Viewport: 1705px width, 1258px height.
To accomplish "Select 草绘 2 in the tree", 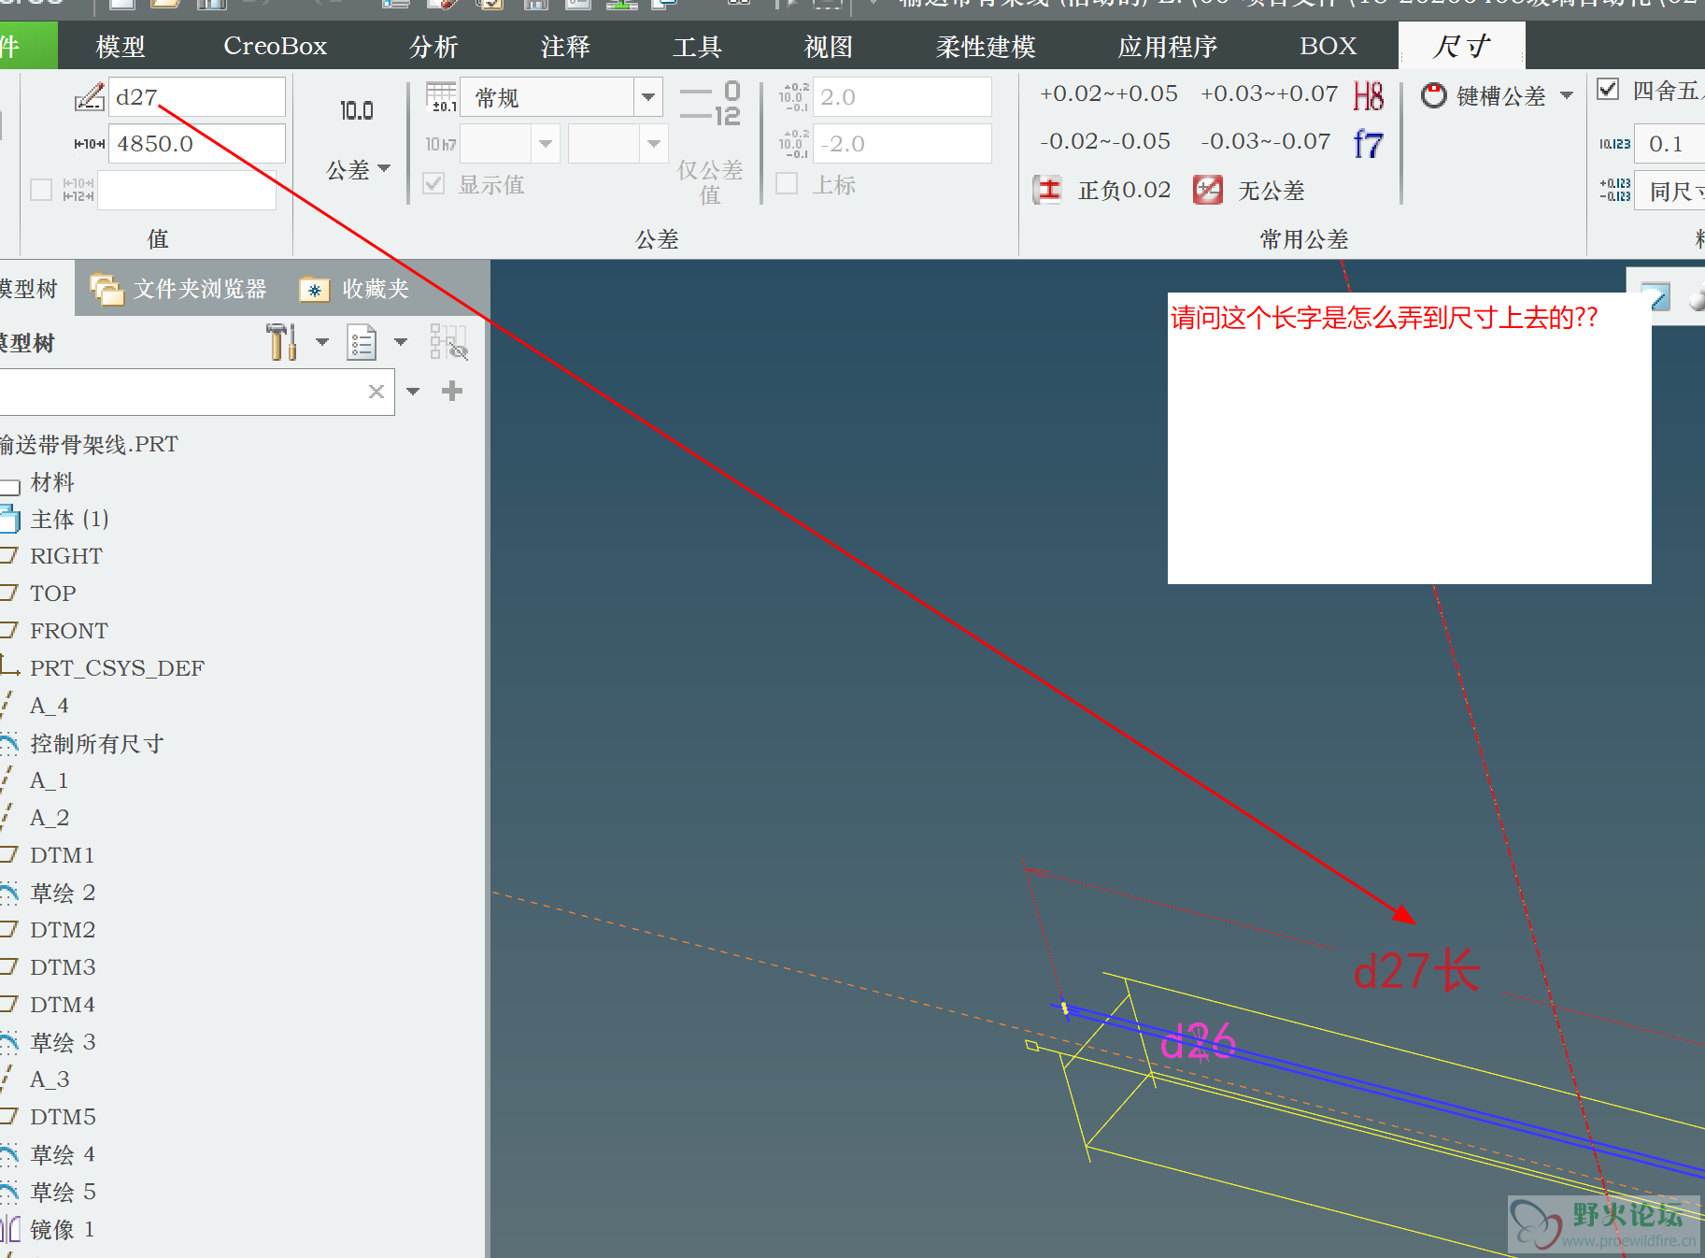I will [63, 893].
